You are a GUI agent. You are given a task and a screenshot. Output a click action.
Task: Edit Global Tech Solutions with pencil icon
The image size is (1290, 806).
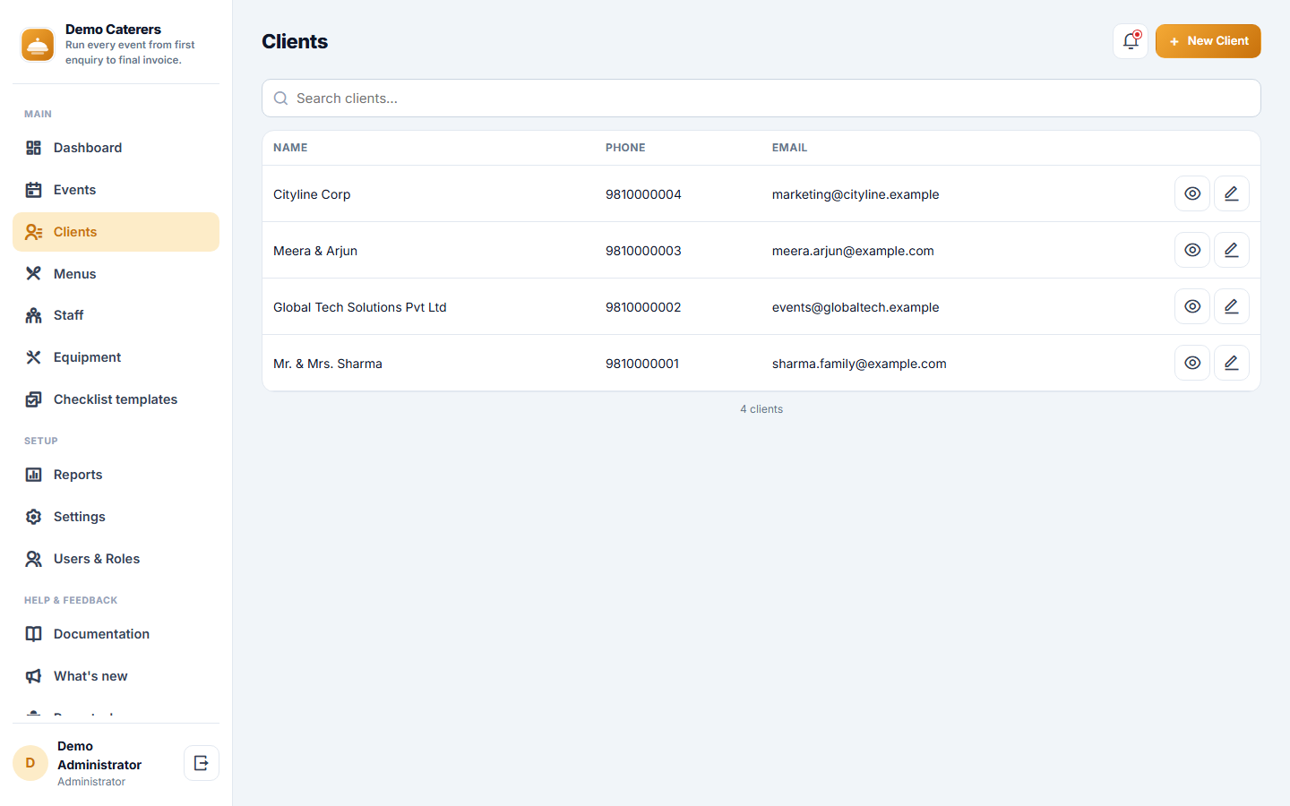point(1232,306)
